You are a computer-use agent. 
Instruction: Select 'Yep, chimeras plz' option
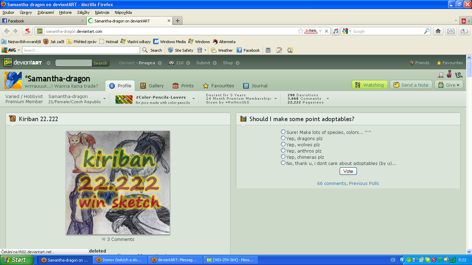tap(283, 157)
